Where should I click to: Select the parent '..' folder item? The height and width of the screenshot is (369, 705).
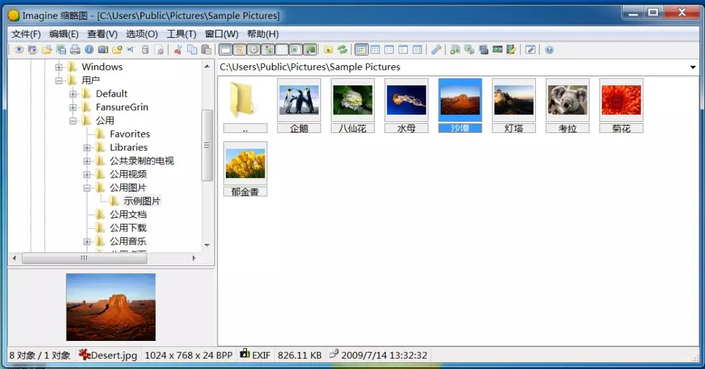245,106
